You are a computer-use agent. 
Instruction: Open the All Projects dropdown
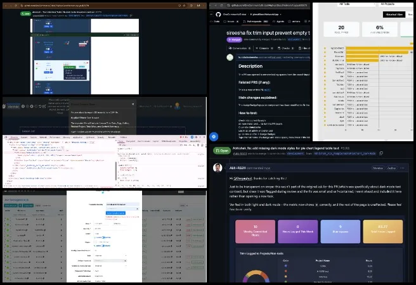[x=397, y=4]
